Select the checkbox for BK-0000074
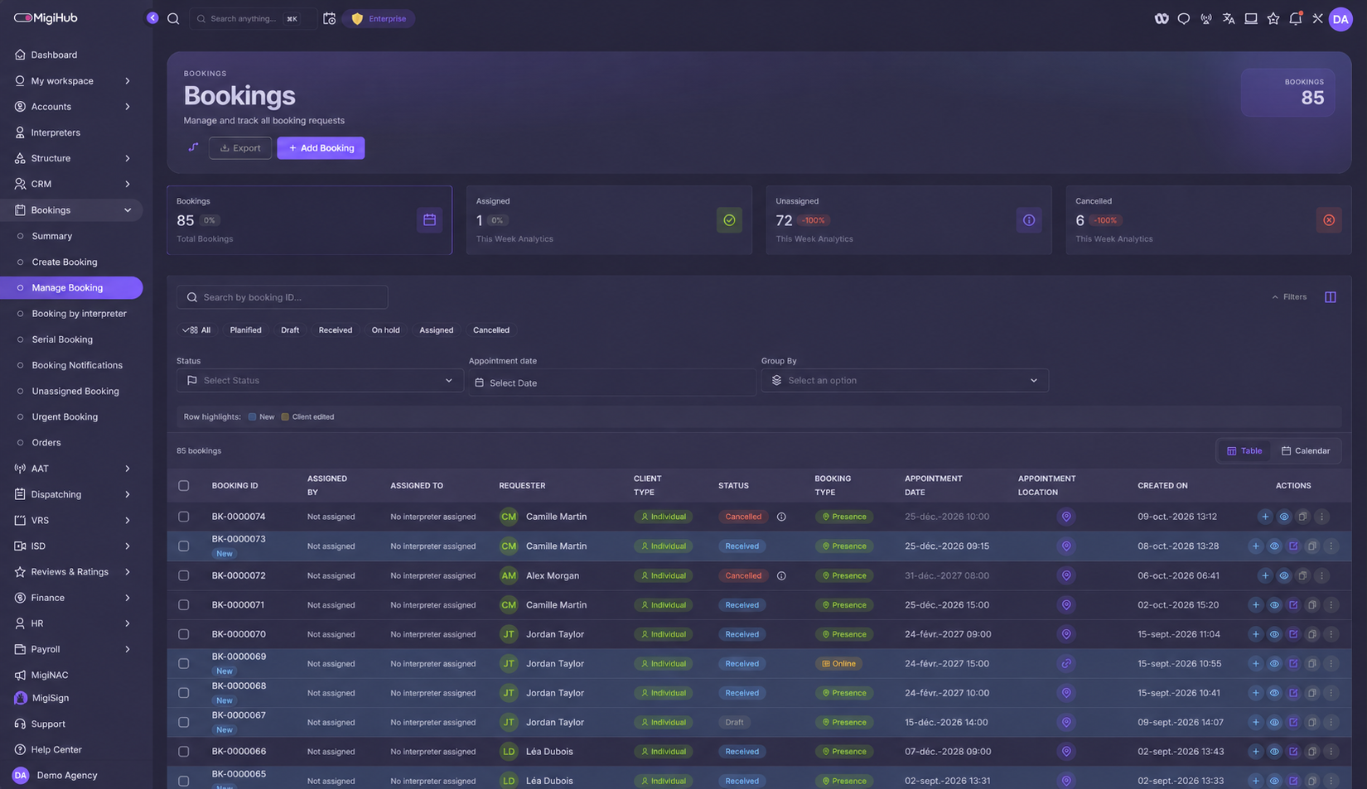This screenshot has width=1367, height=789. pos(184,517)
